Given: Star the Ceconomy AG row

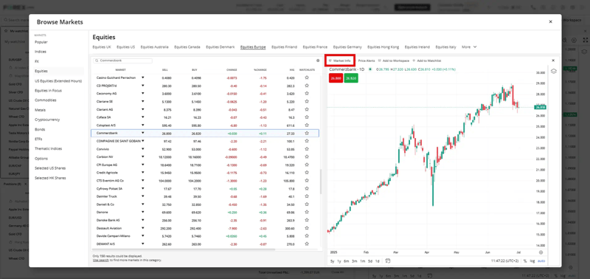Looking at the screenshot, I should [x=307, y=94].
